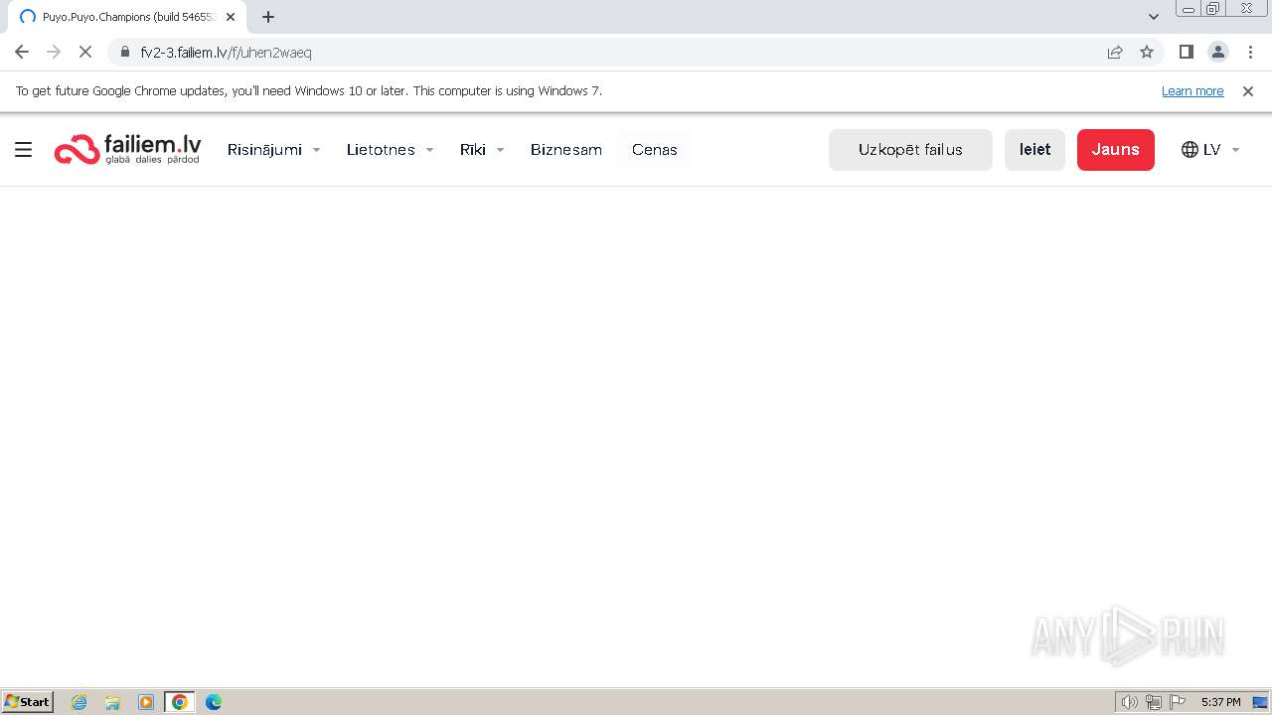Viewport: 1272px width, 715px height.
Task: Click the Chrome taskbar icon
Action: [x=180, y=702]
